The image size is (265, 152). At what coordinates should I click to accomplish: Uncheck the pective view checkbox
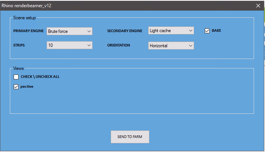(x=16, y=87)
